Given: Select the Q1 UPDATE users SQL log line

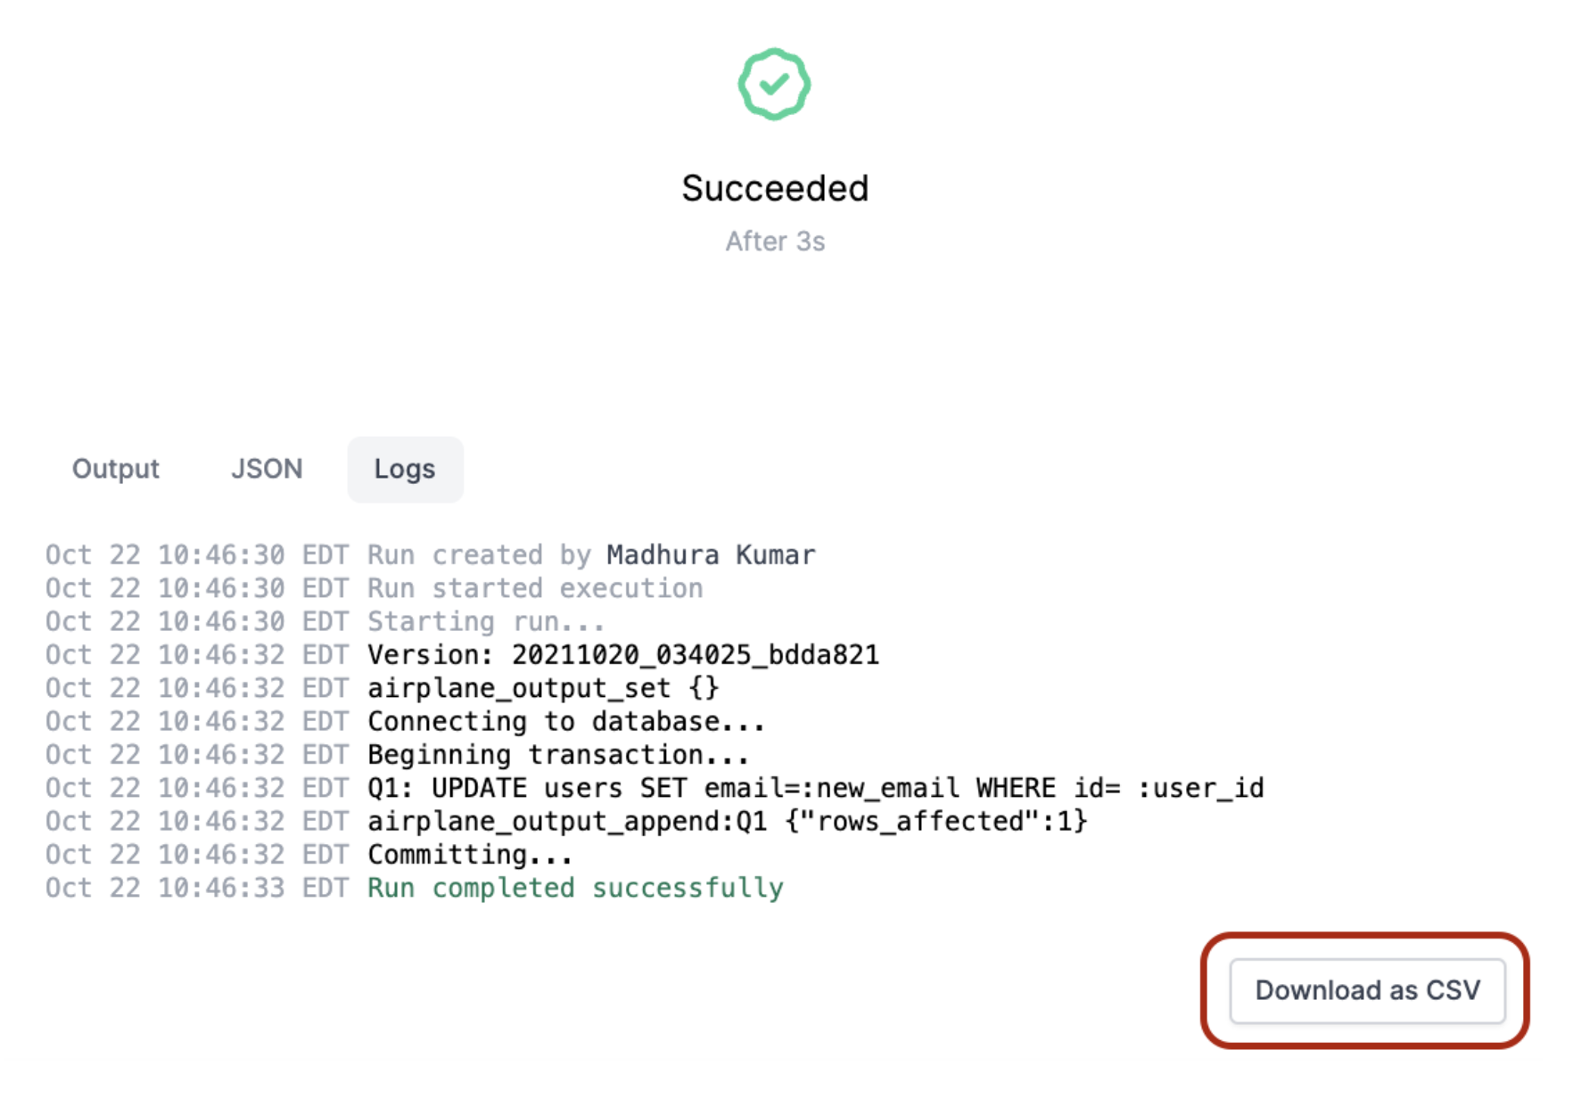Looking at the screenshot, I should (x=655, y=788).
